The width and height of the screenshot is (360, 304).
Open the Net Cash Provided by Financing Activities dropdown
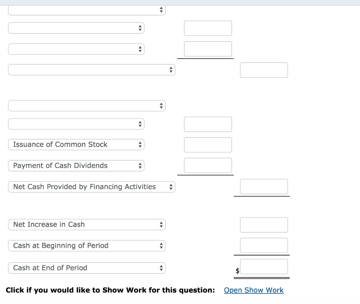pos(91,187)
